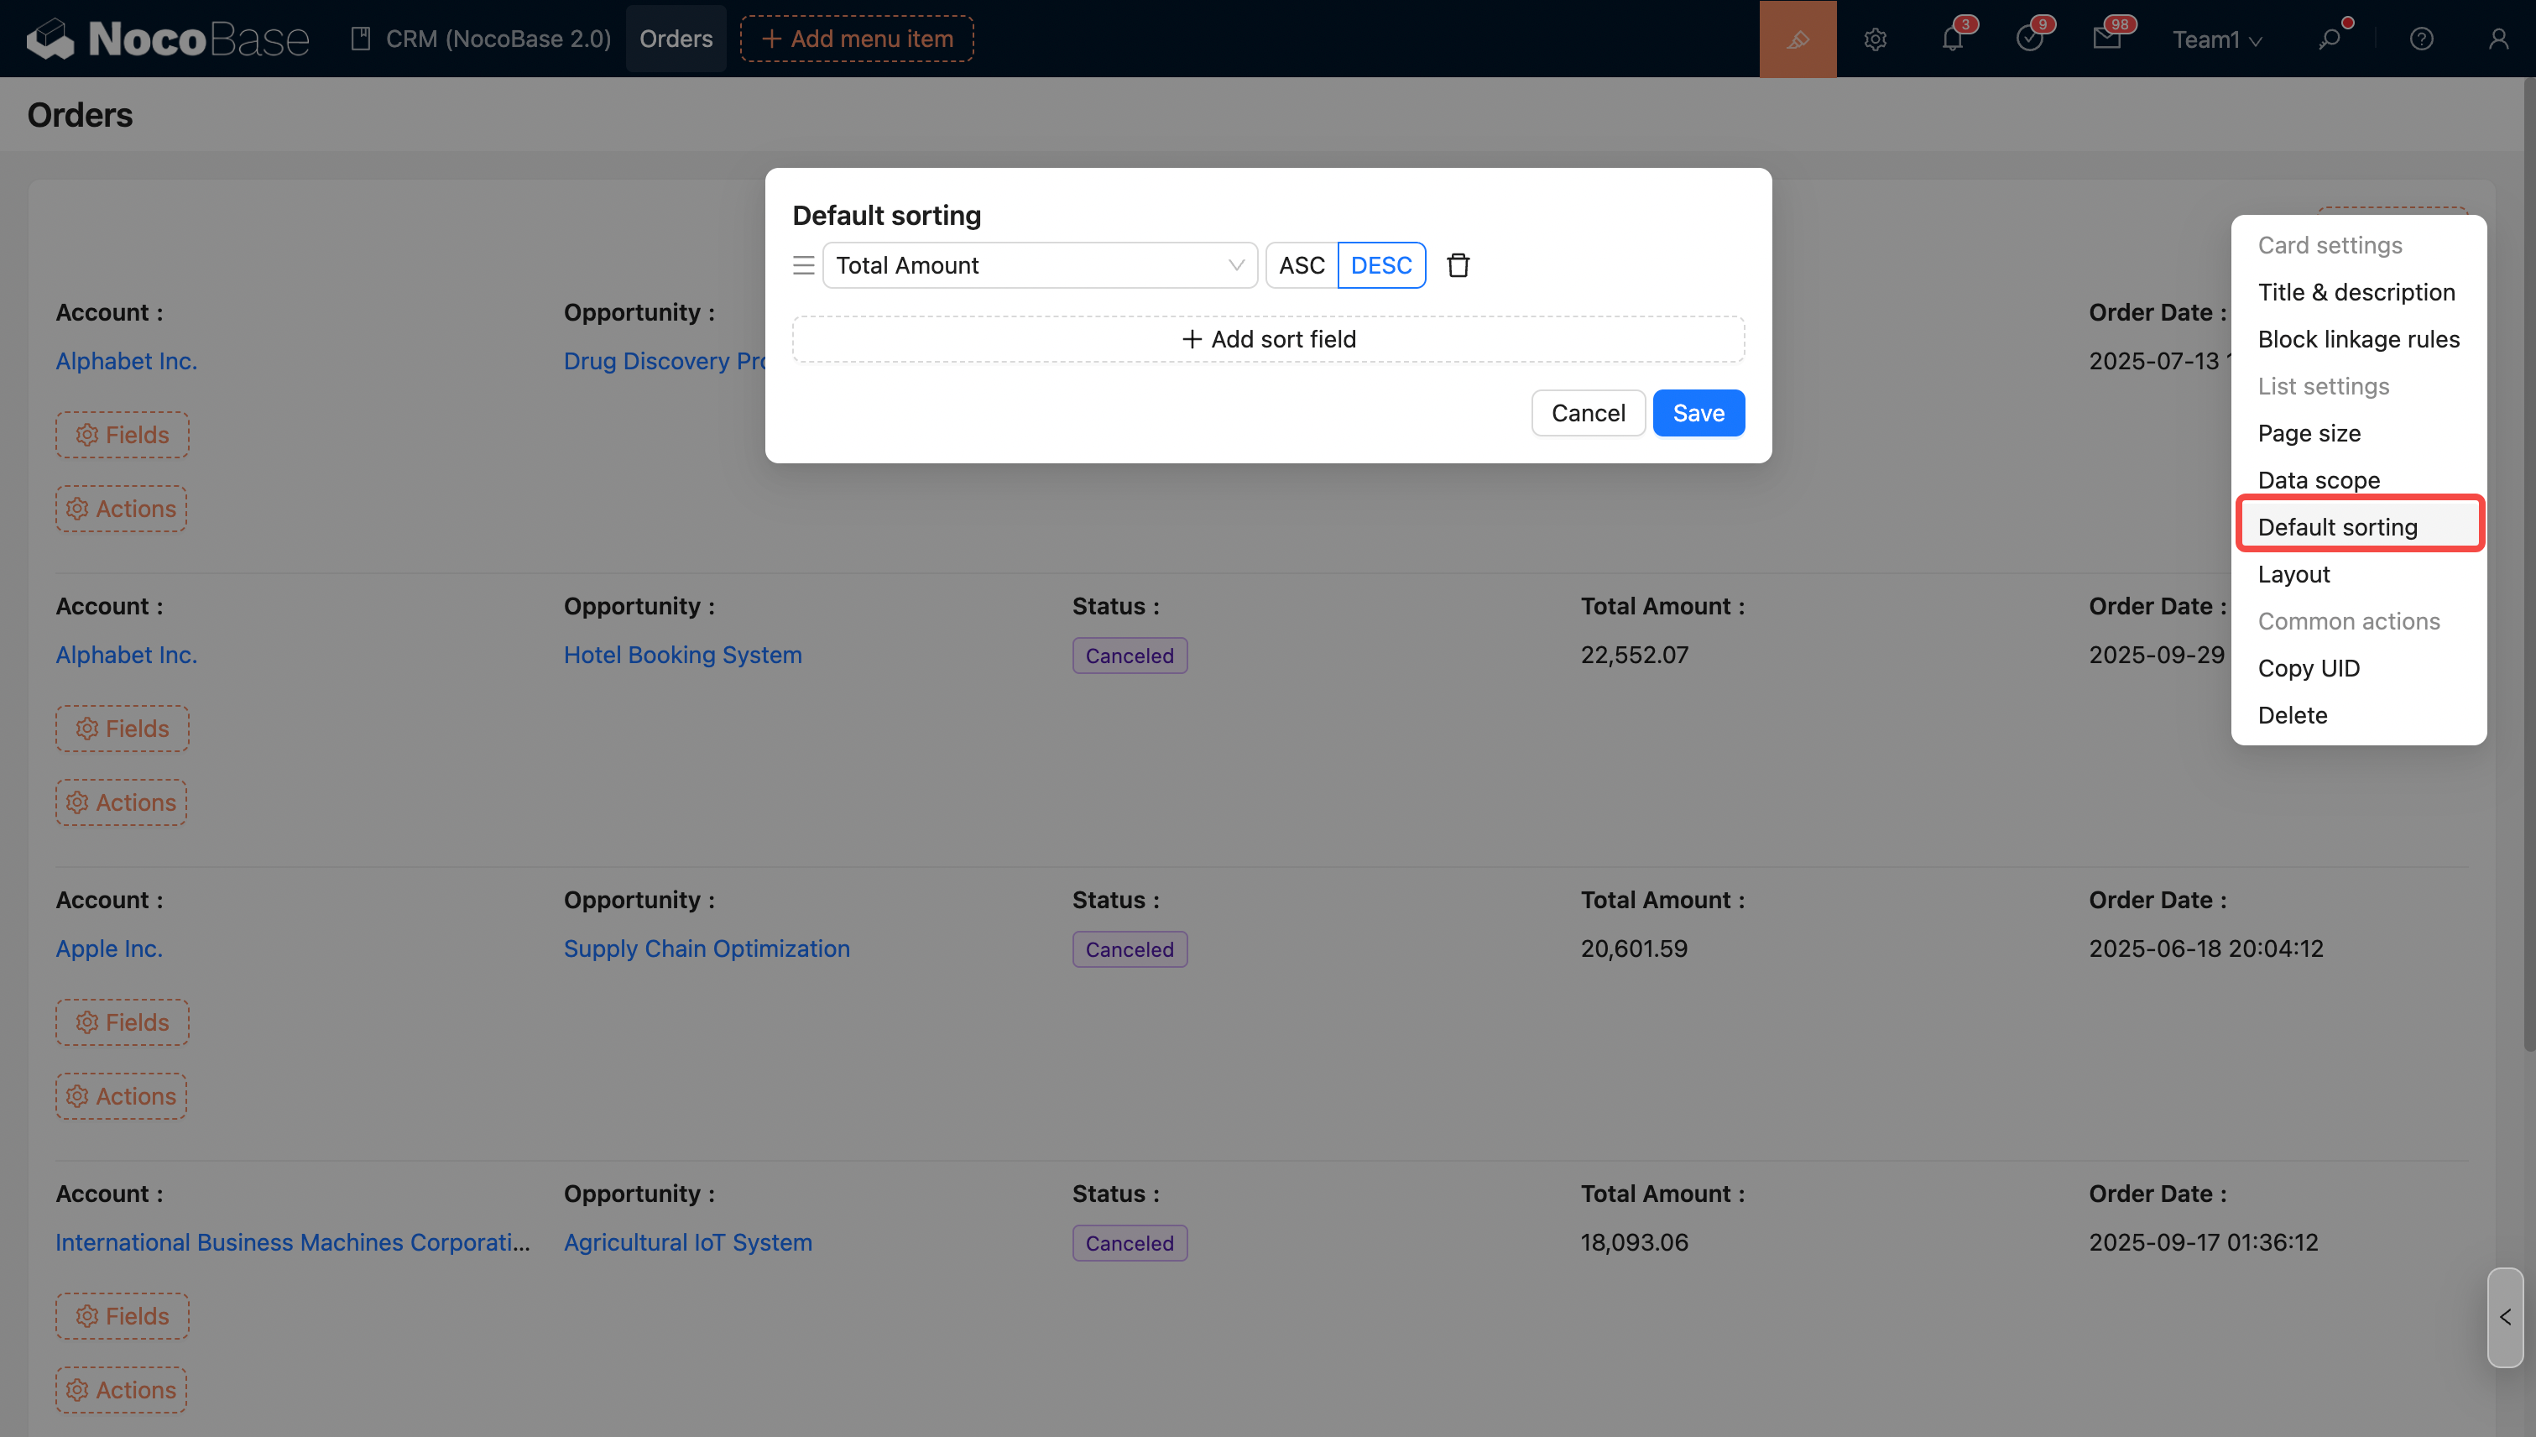Switch to the Orders menu tab
This screenshot has width=2536, height=1437.
(676, 39)
